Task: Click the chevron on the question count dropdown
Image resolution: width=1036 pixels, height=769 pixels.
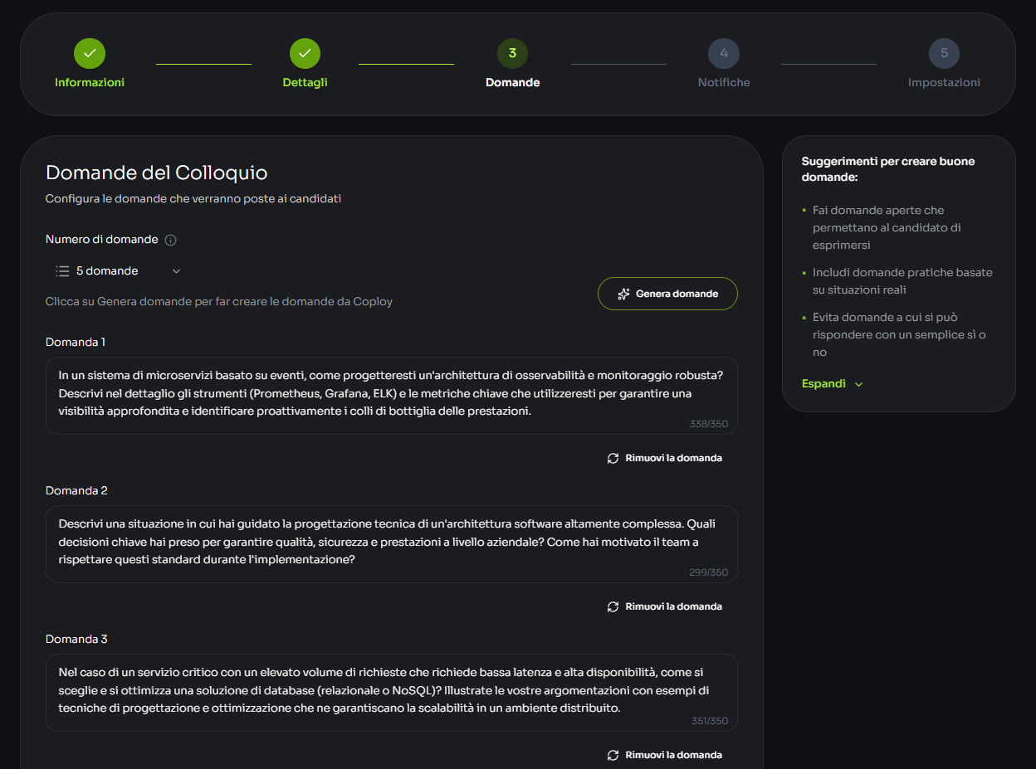Action: [175, 270]
